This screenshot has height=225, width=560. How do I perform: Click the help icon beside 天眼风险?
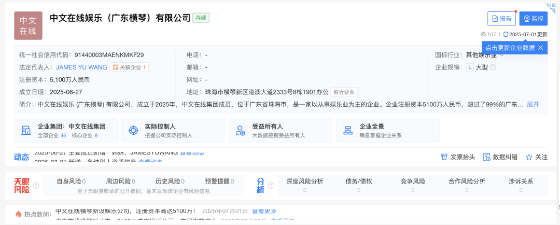[36, 186]
